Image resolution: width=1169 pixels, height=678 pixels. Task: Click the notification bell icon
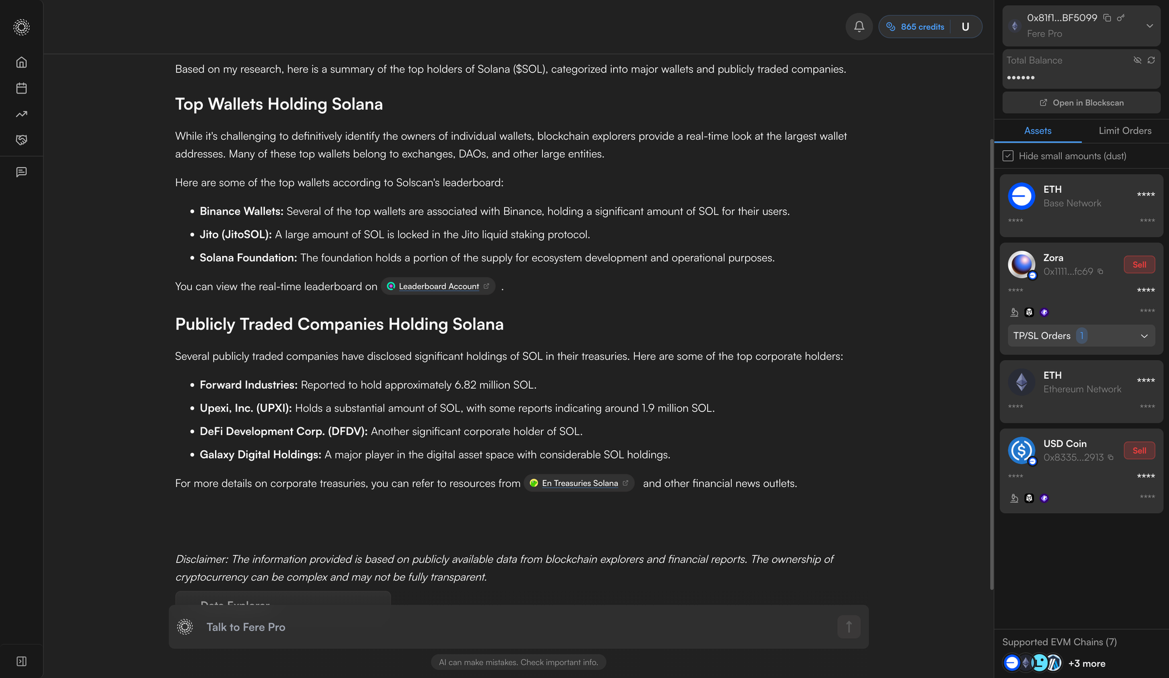point(859,27)
